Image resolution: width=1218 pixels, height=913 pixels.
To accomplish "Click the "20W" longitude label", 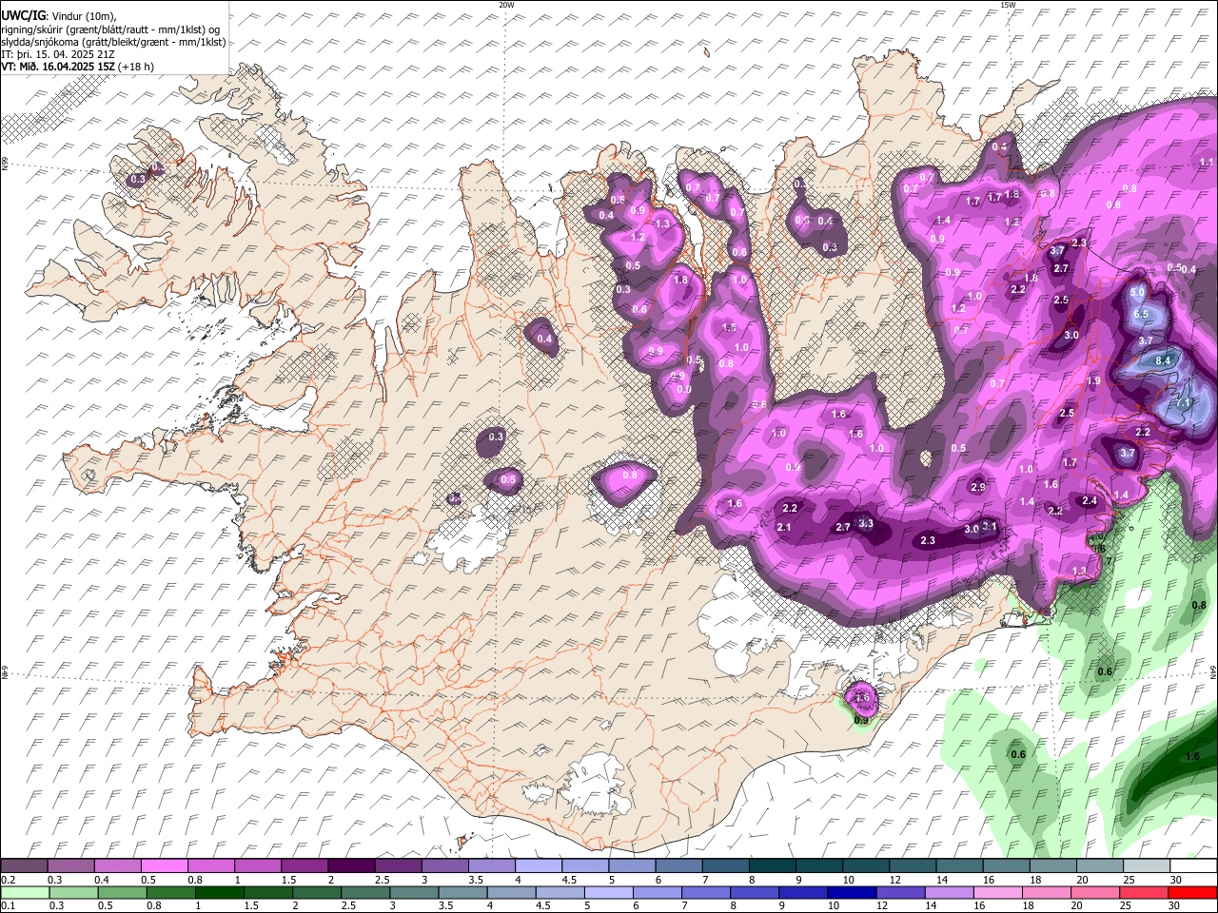I will (x=506, y=5).
